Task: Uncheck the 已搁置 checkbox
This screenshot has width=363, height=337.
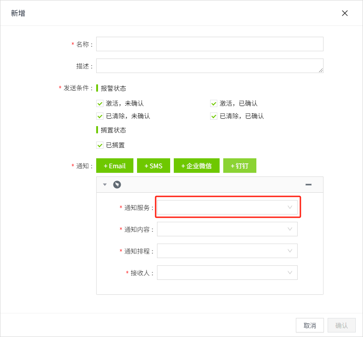Action: (100, 145)
